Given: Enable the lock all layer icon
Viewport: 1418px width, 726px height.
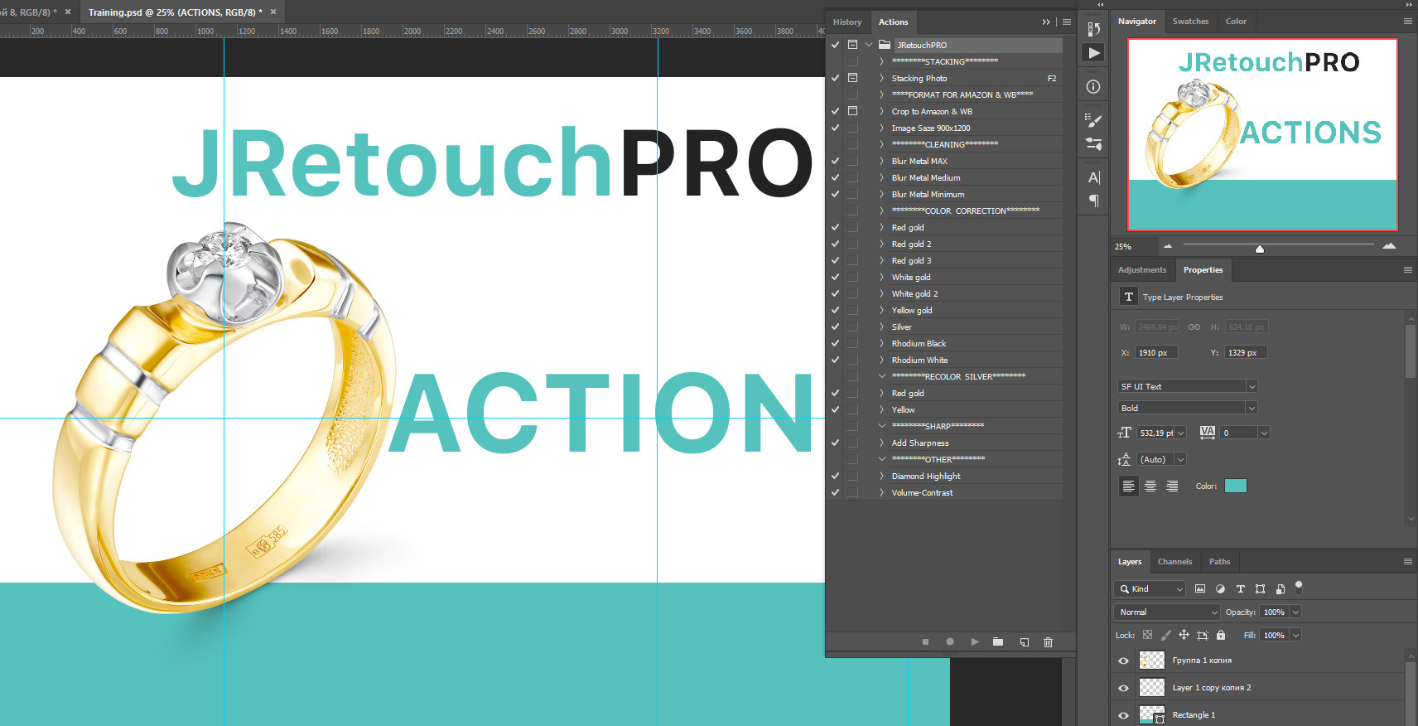Looking at the screenshot, I should [x=1220, y=636].
